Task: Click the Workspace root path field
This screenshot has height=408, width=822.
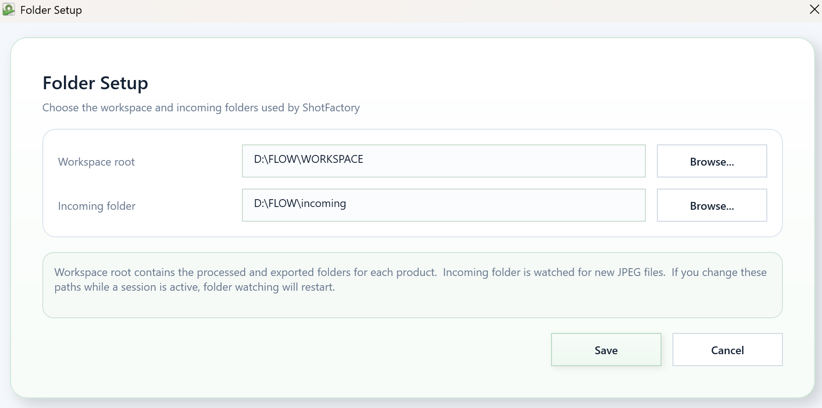Action: [x=443, y=161]
